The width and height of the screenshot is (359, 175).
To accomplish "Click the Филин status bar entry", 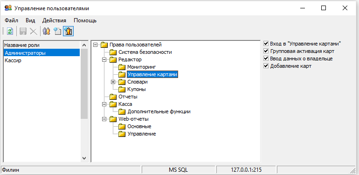I will 71,170.
